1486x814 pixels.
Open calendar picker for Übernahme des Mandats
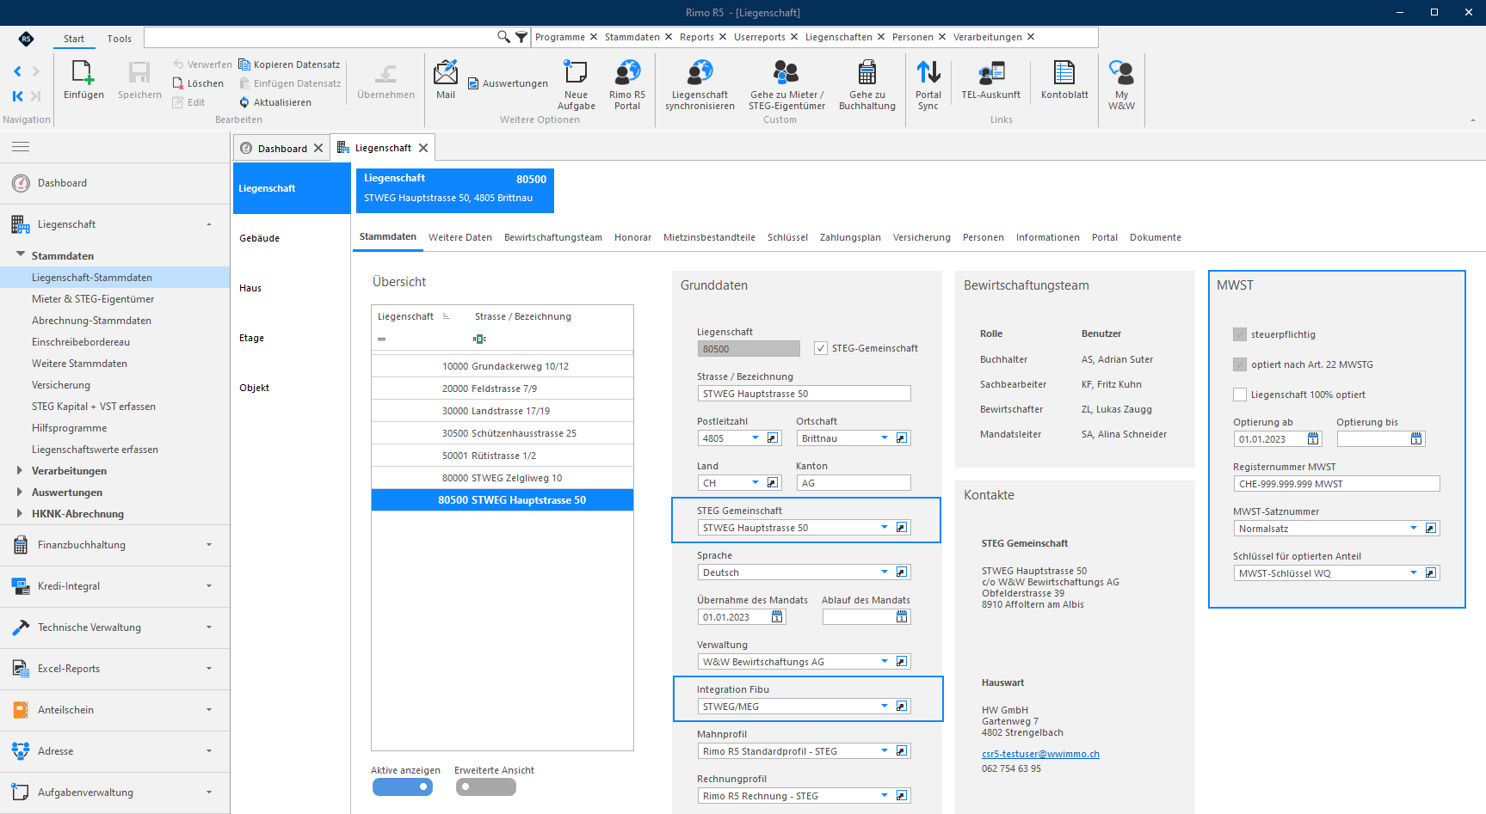coord(777,617)
